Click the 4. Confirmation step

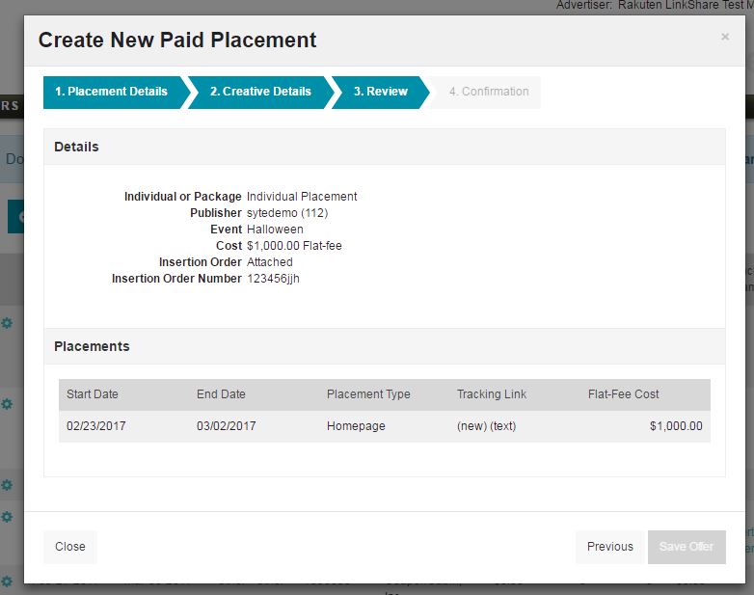(x=489, y=92)
